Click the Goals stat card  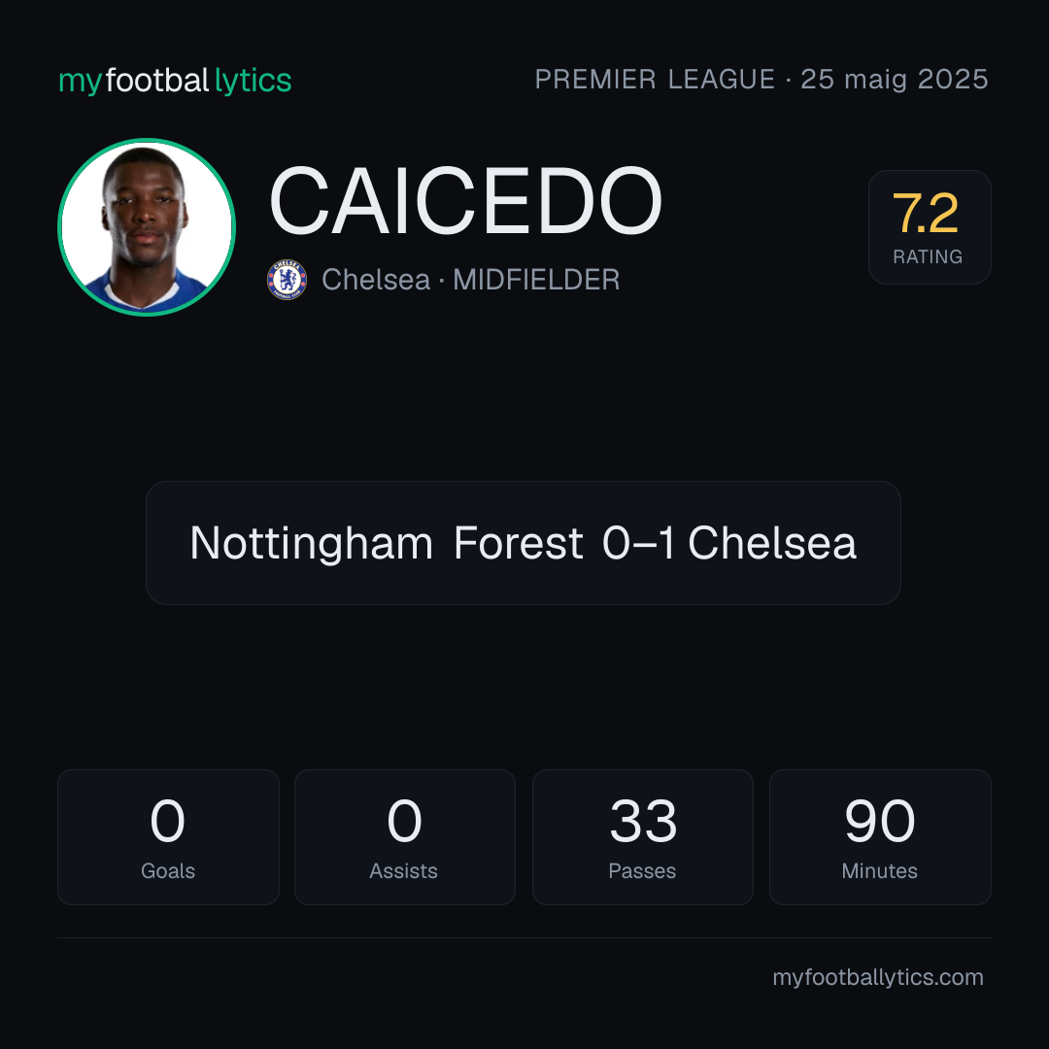[x=168, y=837]
